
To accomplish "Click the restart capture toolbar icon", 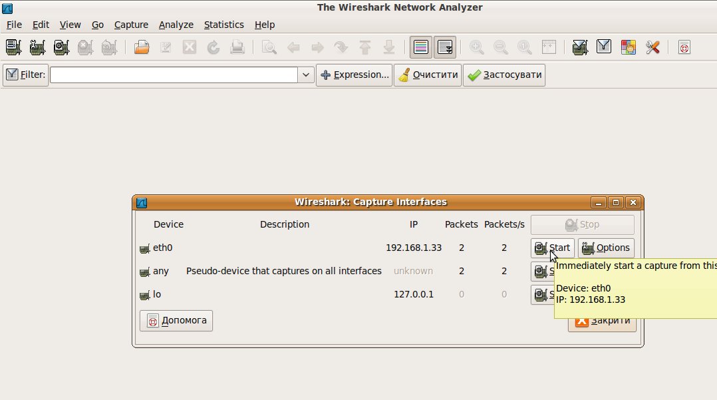I will coord(109,47).
